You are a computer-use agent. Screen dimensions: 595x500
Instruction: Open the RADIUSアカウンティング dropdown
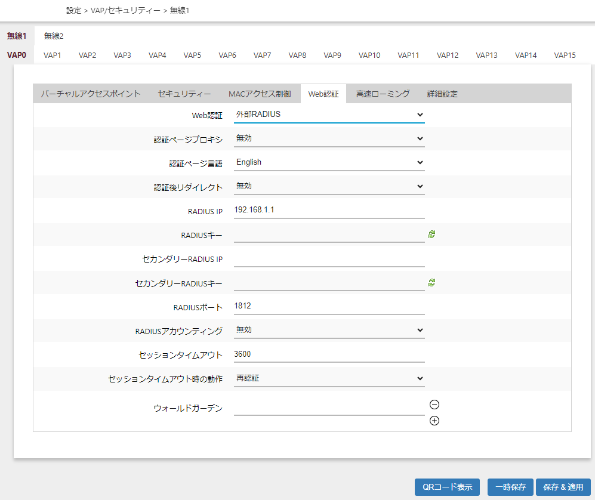tap(329, 330)
